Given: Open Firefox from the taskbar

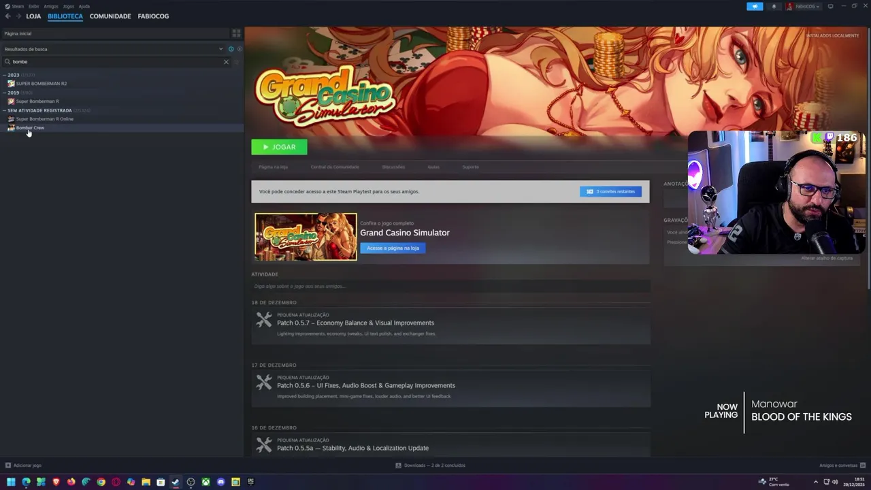Looking at the screenshot, I should [71, 482].
